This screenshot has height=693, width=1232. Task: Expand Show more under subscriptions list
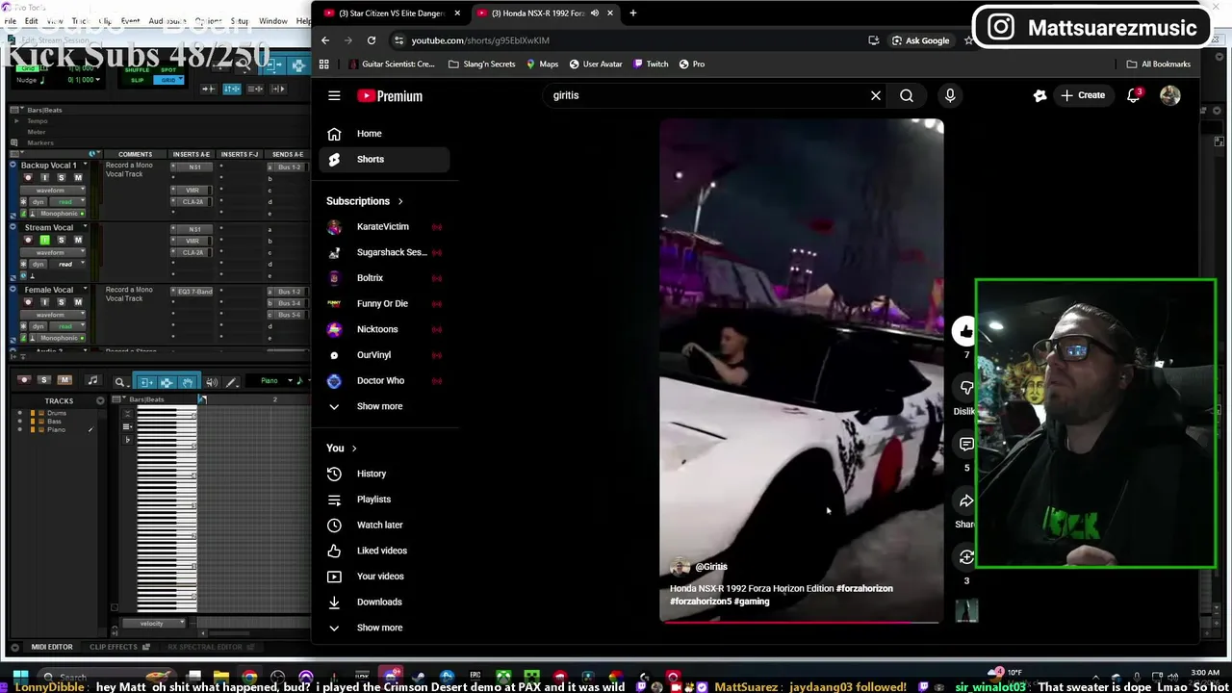tap(380, 406)
